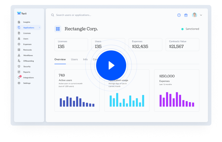Click the Last 12 months label
Image resolution: width=222 pixels, height=142 pixels.
165,84
